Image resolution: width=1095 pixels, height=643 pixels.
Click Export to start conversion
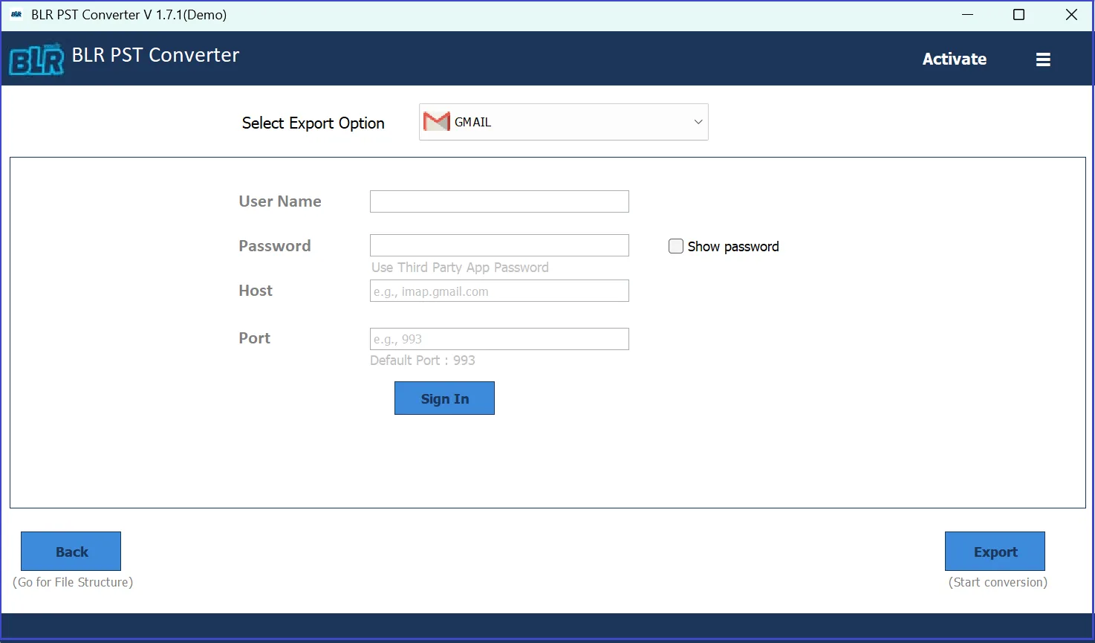click(x=995, y=551)
